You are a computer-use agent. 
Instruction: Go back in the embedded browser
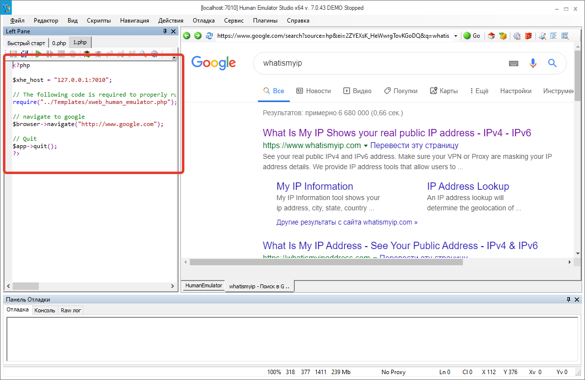click(x=186, y=36)
